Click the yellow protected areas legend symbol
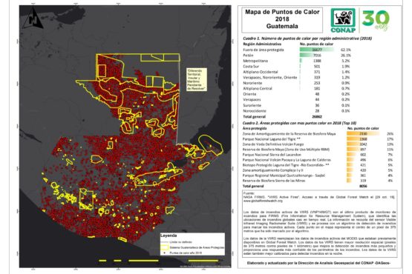The image size is (412, 274). coord(165,247)
